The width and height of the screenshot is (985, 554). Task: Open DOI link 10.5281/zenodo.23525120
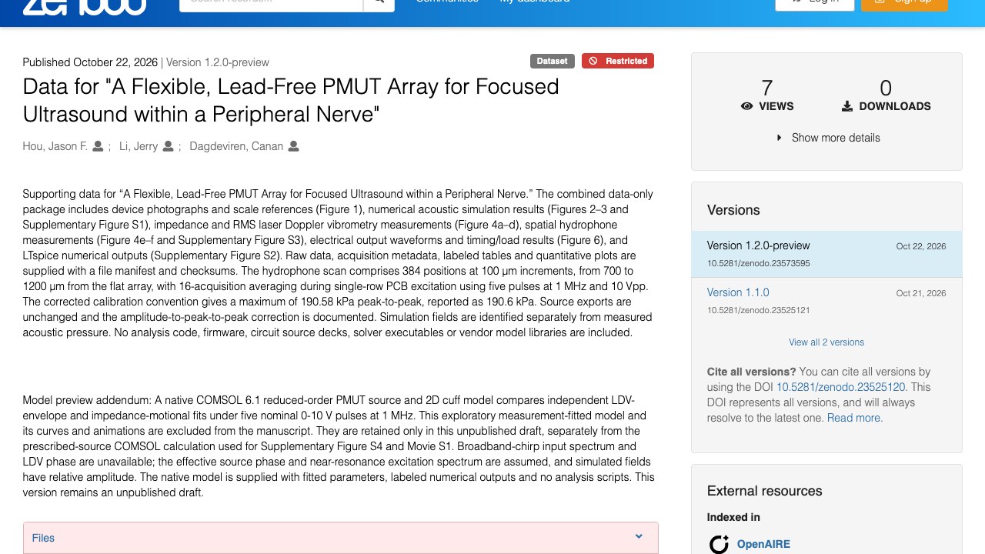(841, 387)
